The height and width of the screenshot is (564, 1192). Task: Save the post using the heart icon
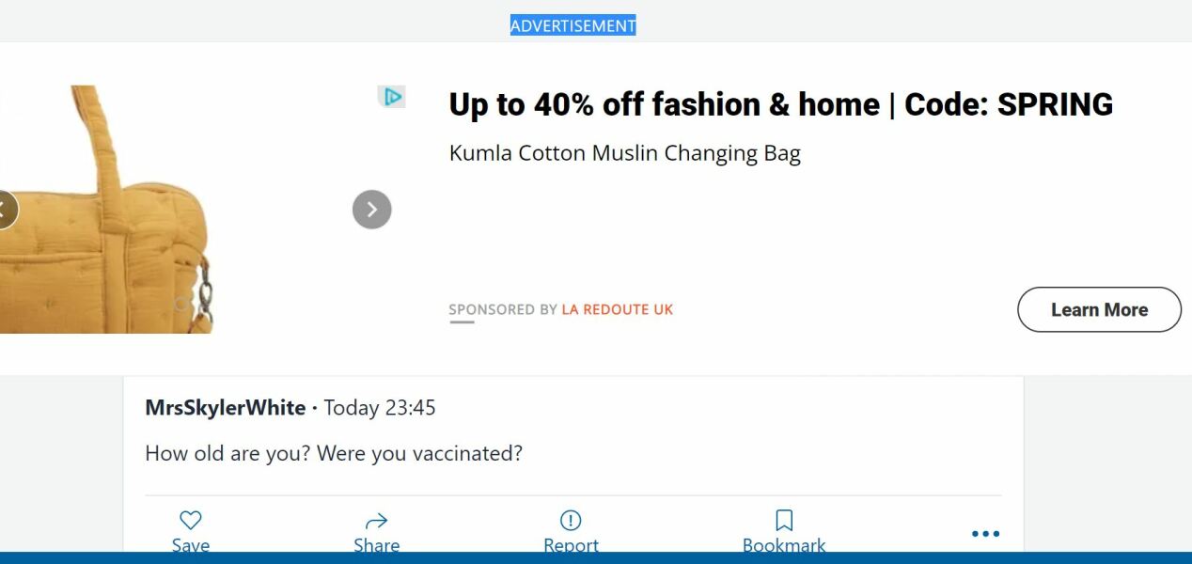pyautogui.click(x=191, y=519)
